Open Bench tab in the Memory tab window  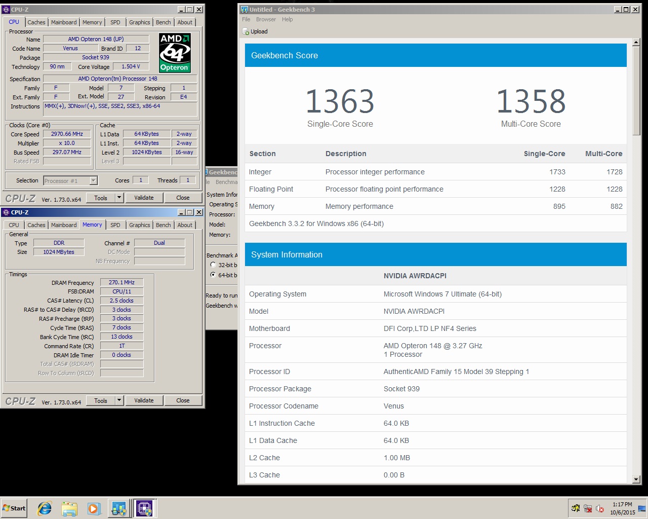[x=164, y=225]
